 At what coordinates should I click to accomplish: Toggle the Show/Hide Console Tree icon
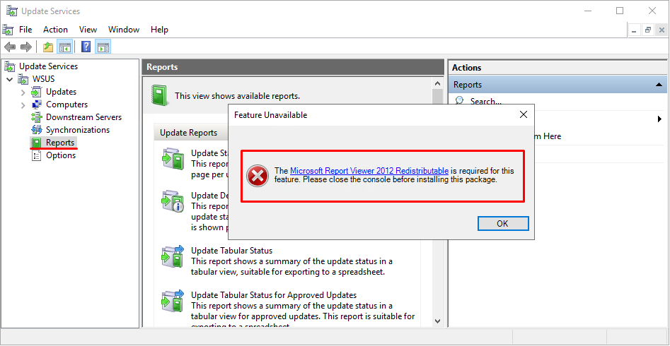64,47
